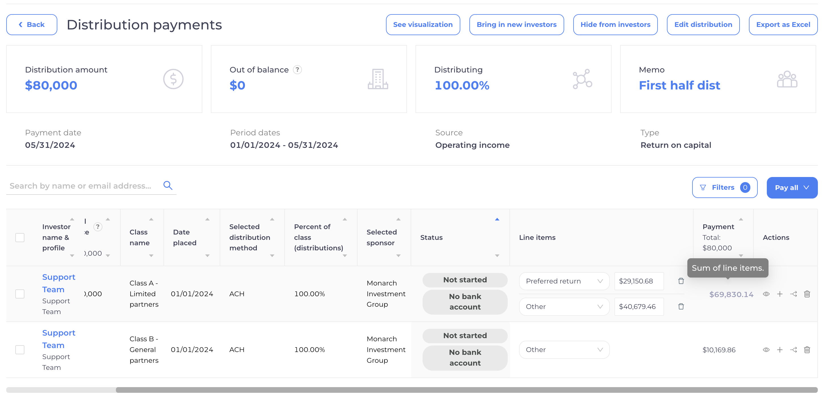Add a line item to Class B payment
The width and height of the screenshot is (823, 401).
pos(780,349)
